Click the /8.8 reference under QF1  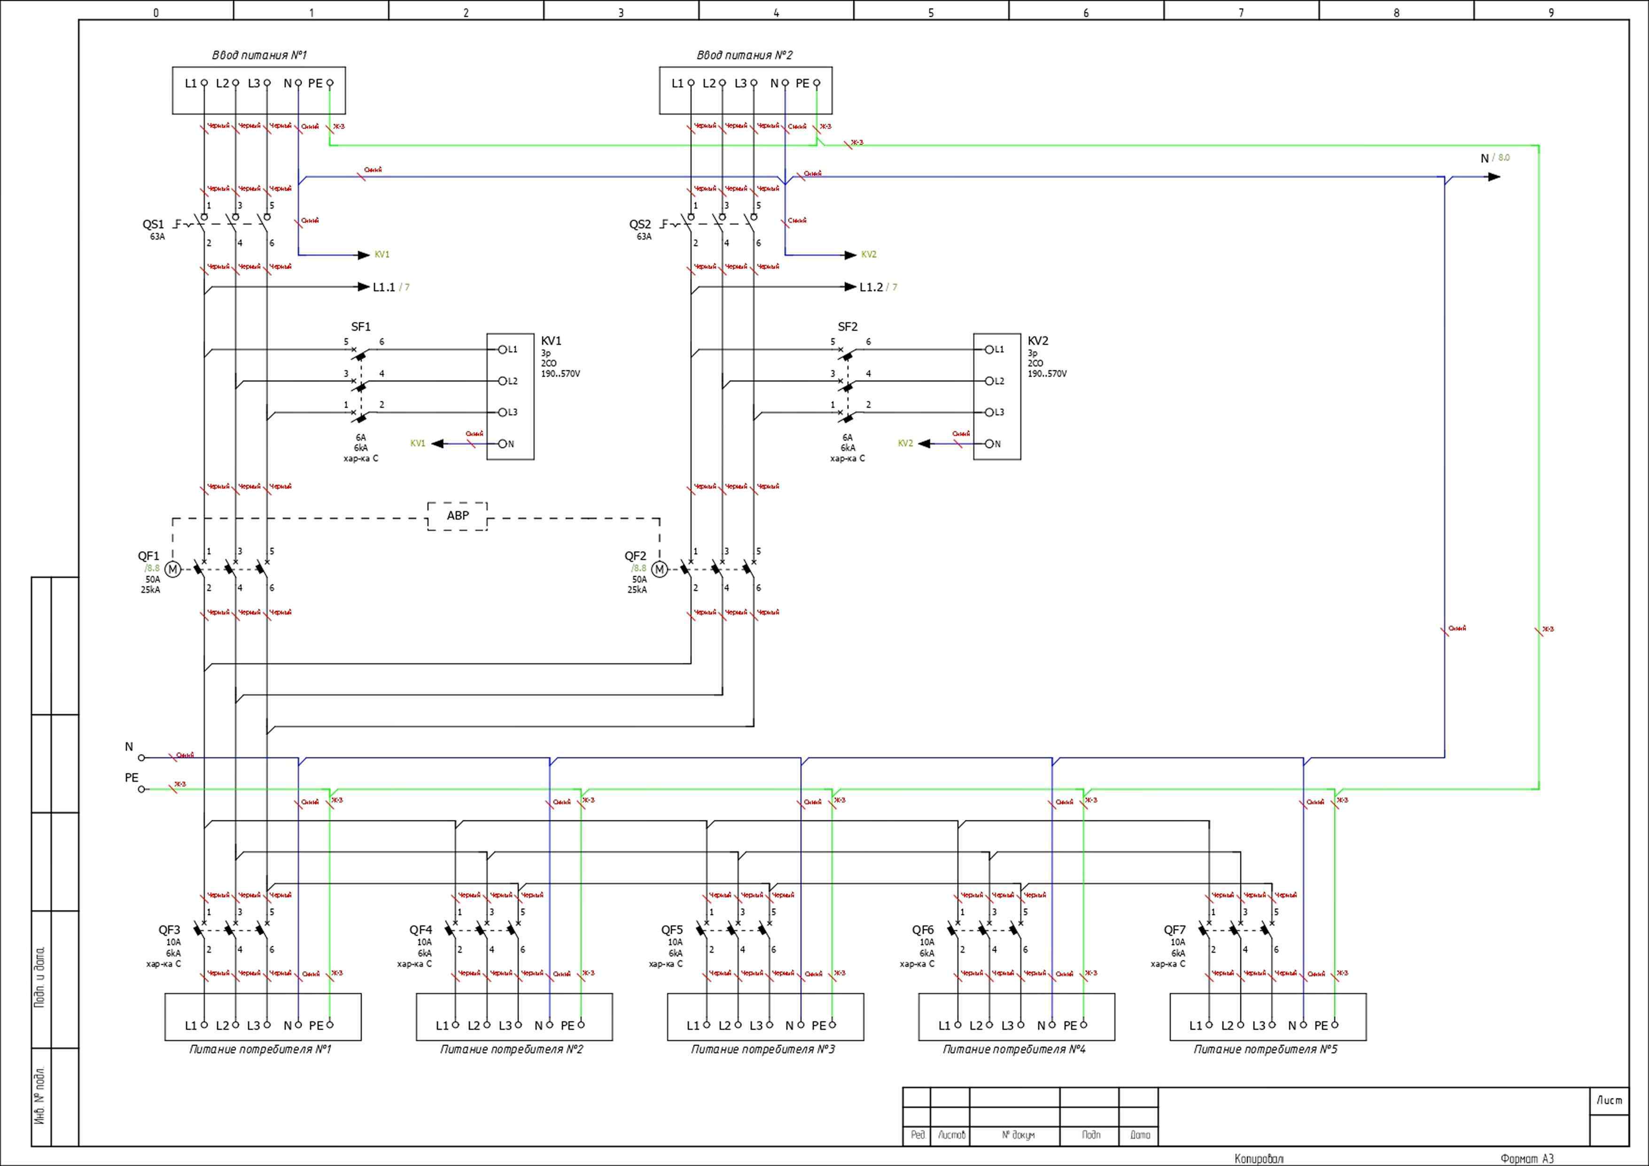152,568
